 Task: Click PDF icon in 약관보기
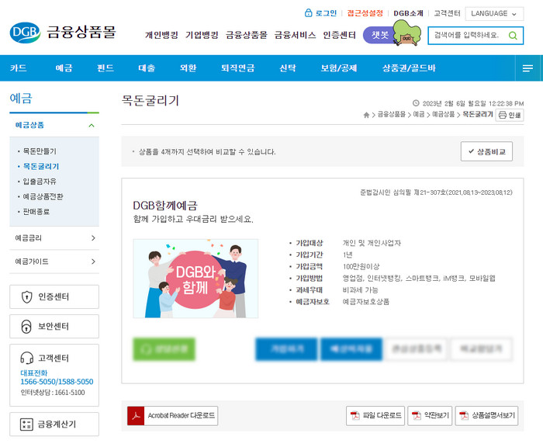pos(417,415)
